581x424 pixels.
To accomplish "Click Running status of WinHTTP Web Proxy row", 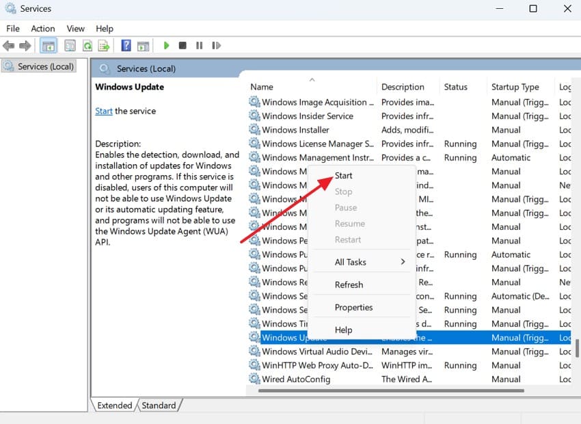I will tap(460, 365).
